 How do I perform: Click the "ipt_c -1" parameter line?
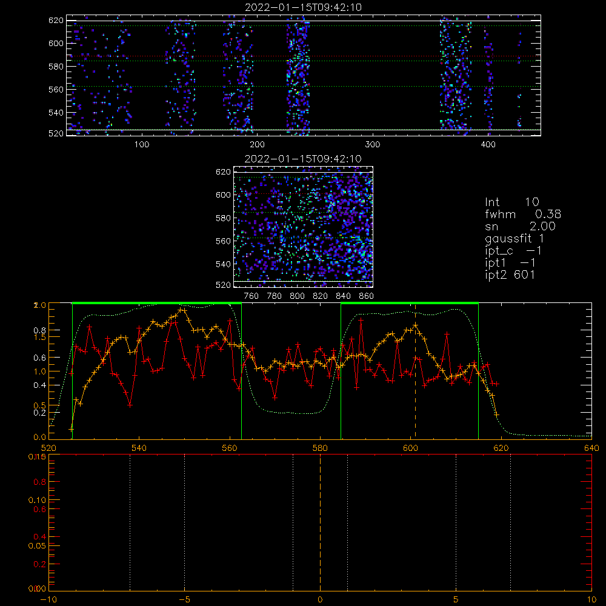point(513,251)
